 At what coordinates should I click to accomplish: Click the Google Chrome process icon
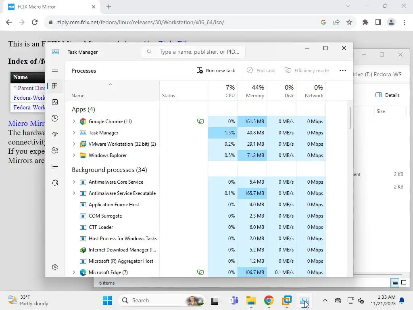click(x=83, y=121)
